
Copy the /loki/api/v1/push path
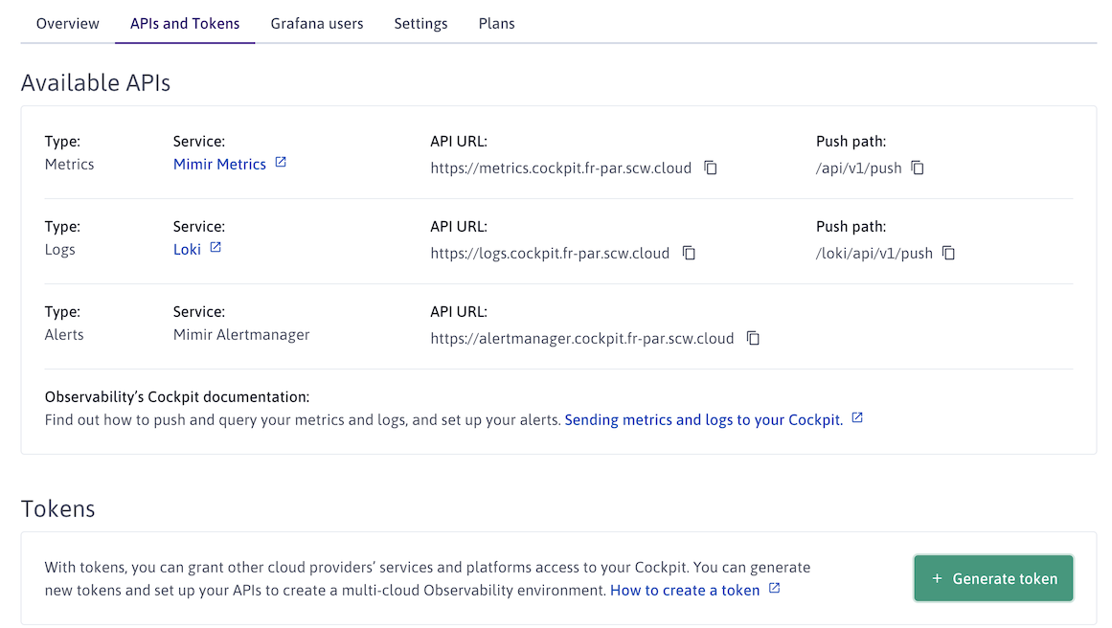click(948, 253)
